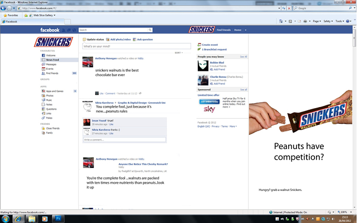Click the browser refresh icon
The image size is (357, 223).
[x=283, y=8]
